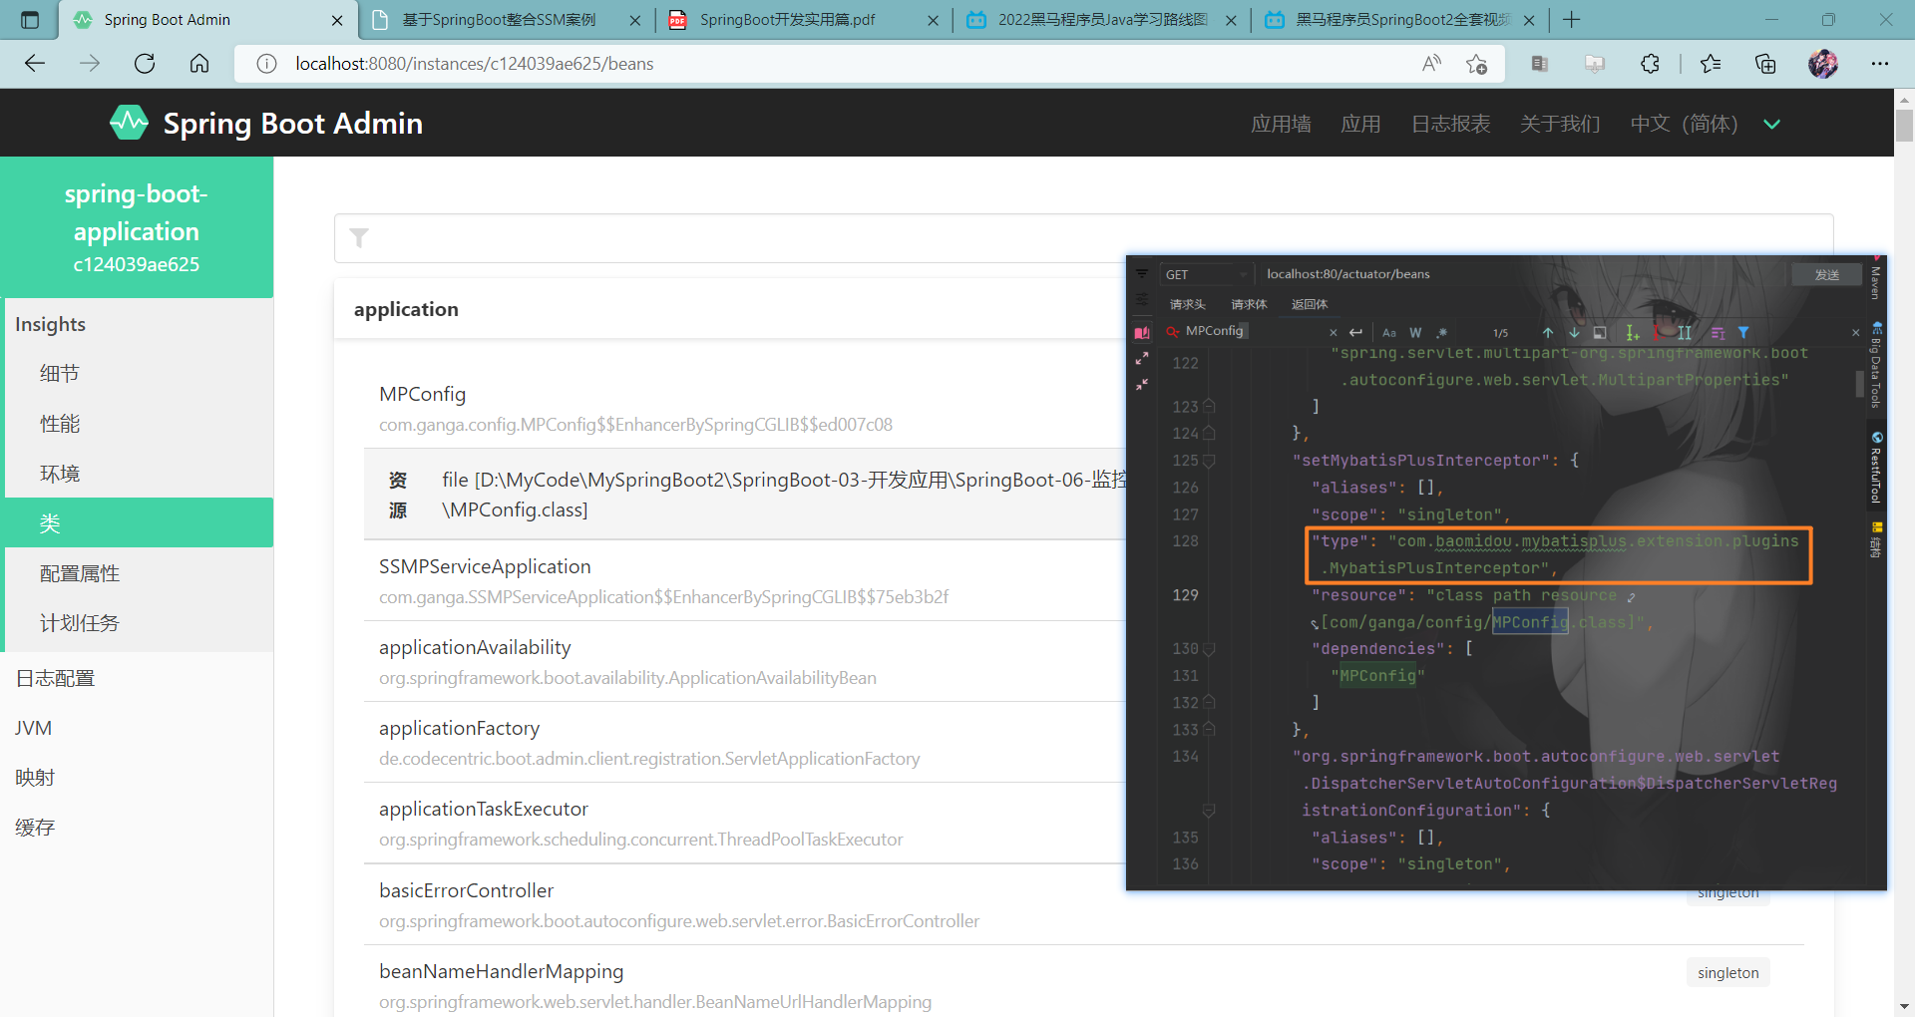Screen dimensions: 1915x1017
Task: Open the browser settings and more menu
Action: click(x=1880, y=64)
